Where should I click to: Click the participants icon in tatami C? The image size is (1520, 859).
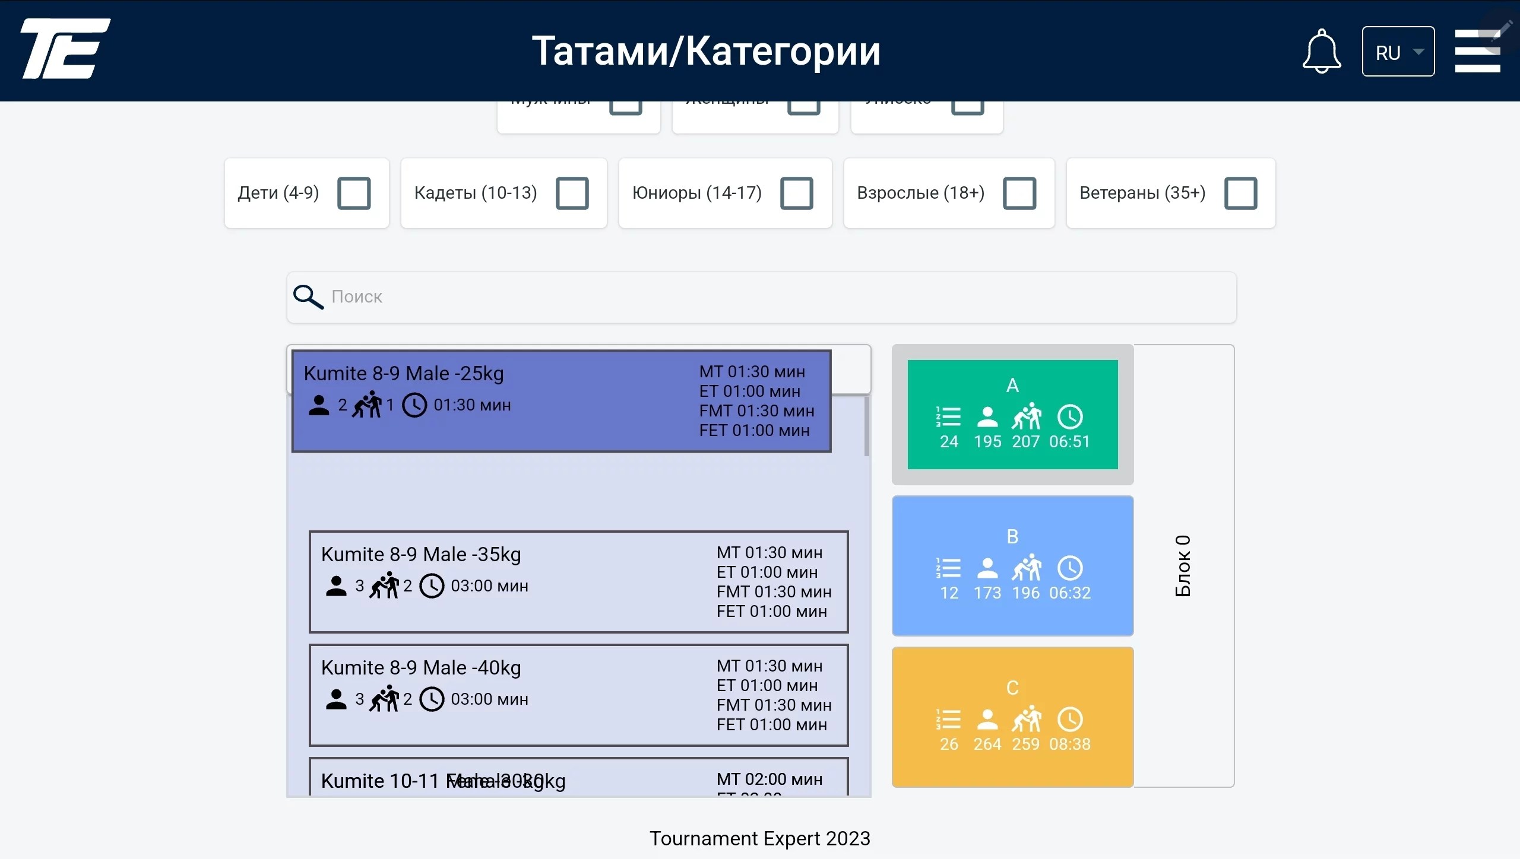click(987, 720)
